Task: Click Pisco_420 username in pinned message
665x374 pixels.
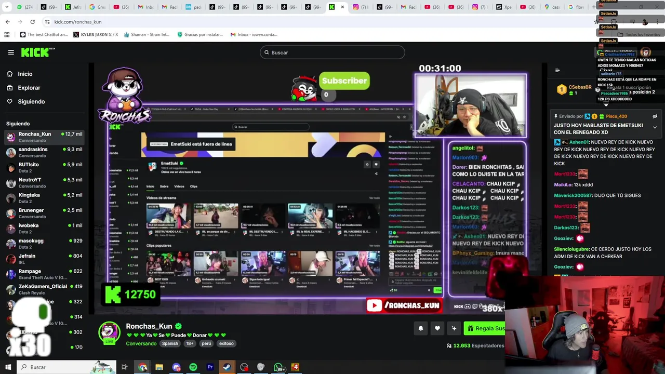Action: [616, 116]
